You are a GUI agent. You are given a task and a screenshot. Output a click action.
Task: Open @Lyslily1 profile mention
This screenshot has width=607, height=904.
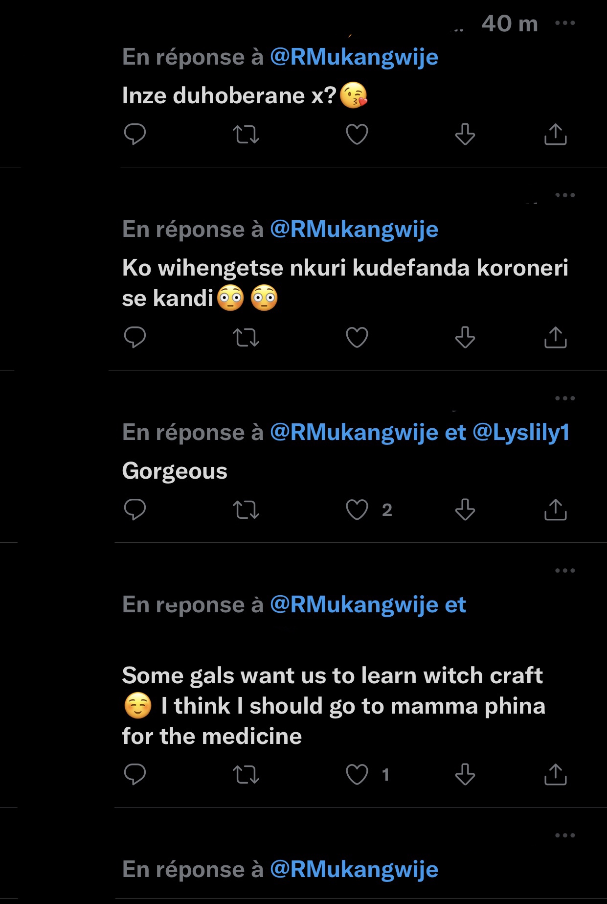coord(521,433)
